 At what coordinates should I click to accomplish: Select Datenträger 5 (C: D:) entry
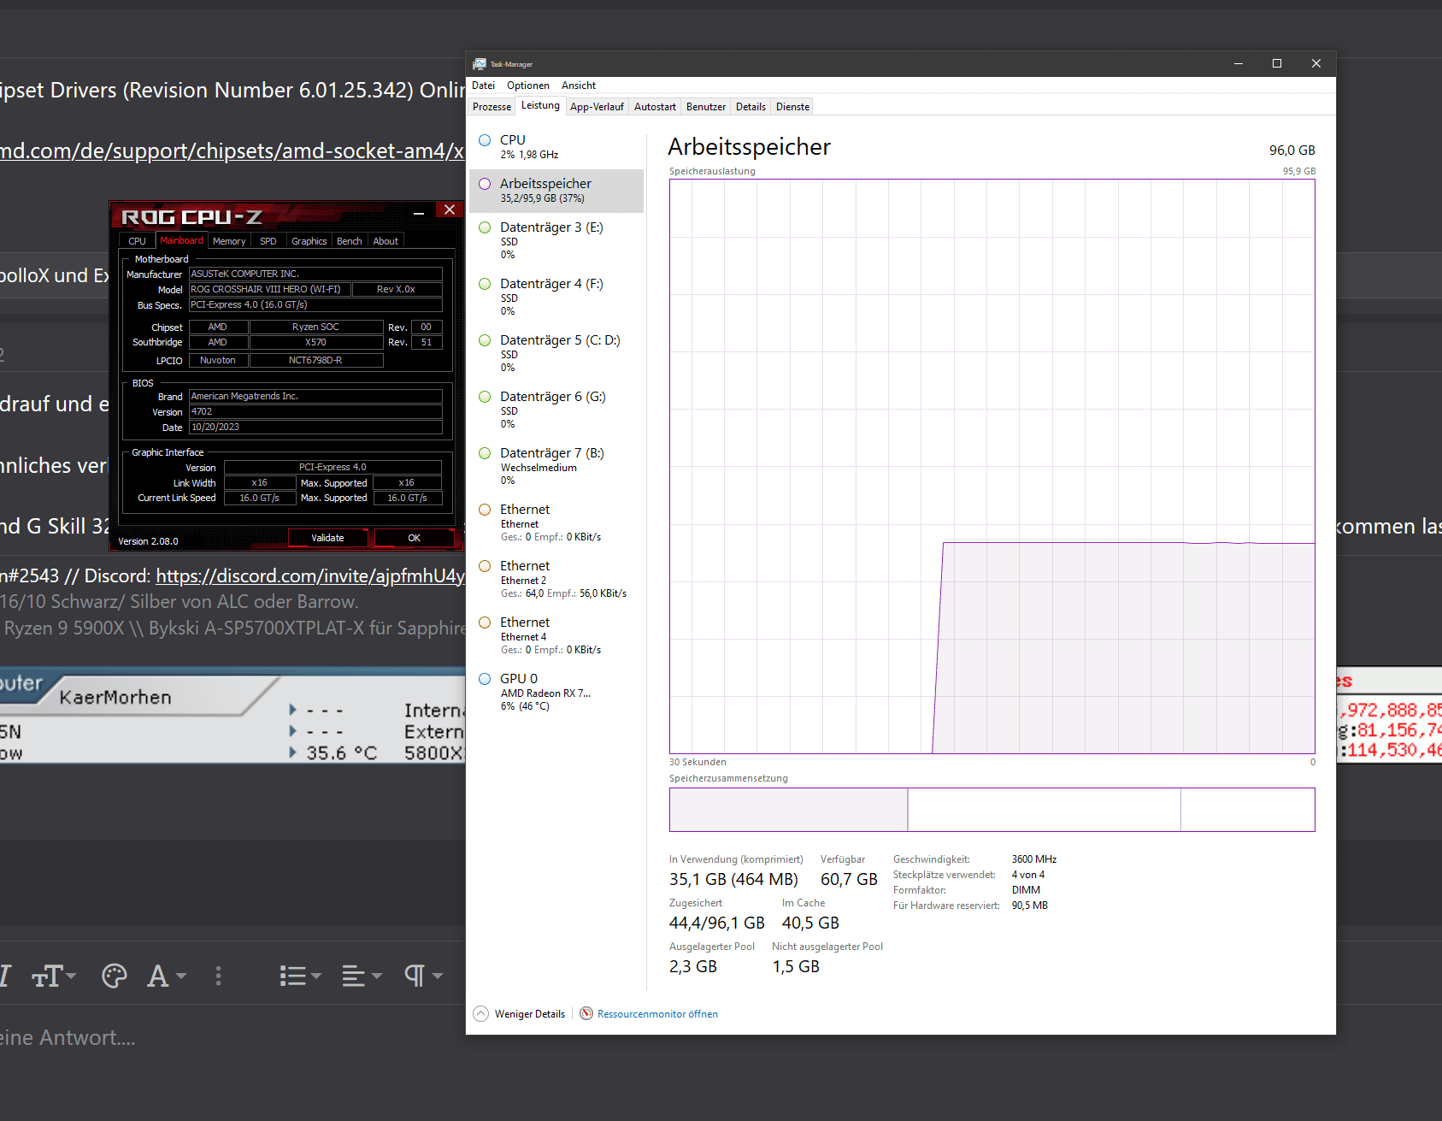click(x=556, y=353)
